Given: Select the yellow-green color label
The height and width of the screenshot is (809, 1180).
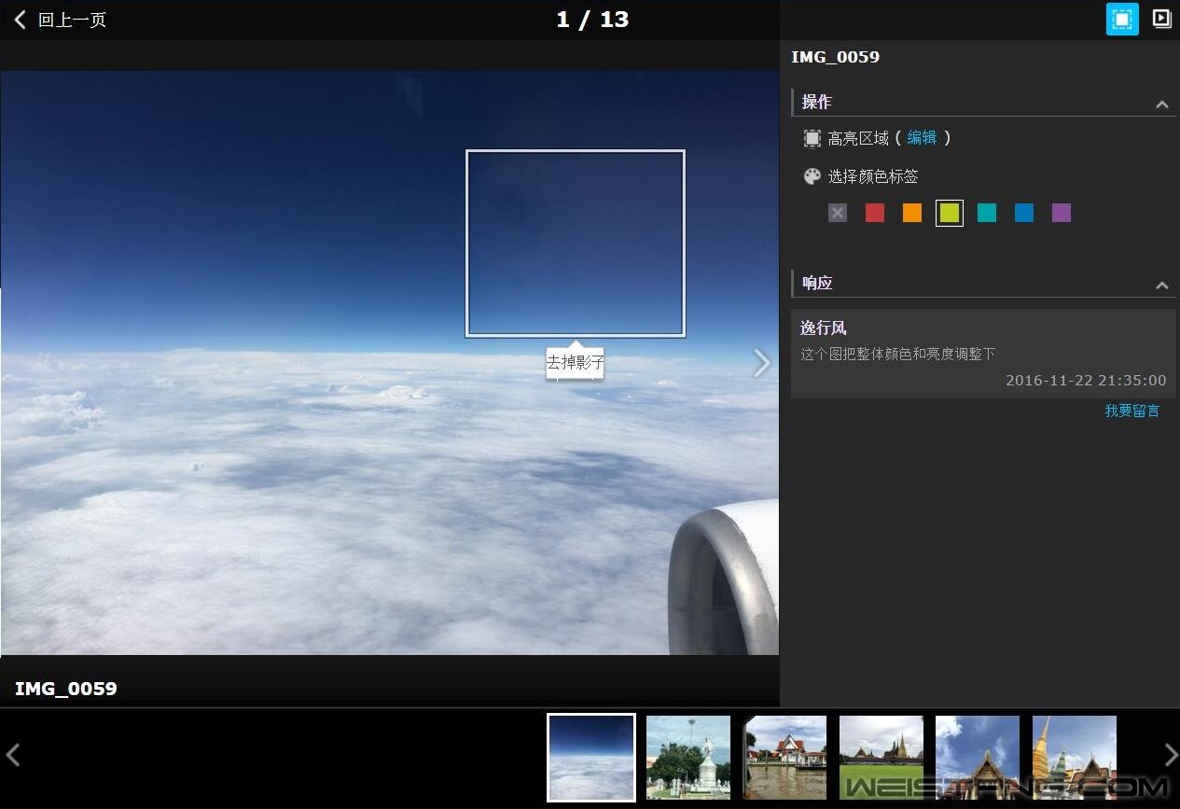Looking at the screenshot, I should pos(950,213).
